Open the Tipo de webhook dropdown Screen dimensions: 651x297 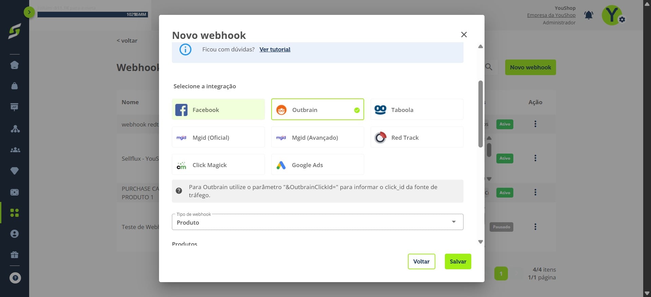click(x=317, y=222)
